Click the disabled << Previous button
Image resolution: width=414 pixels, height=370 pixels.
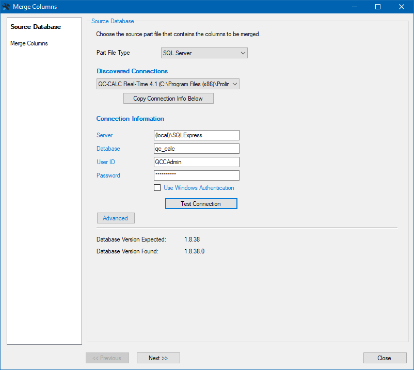click(x=107, y=358)
